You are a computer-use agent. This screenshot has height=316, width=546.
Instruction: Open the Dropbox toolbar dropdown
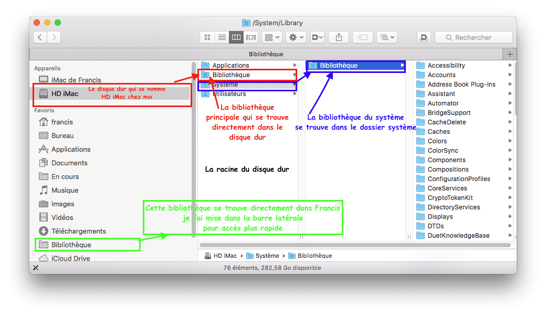317,37
